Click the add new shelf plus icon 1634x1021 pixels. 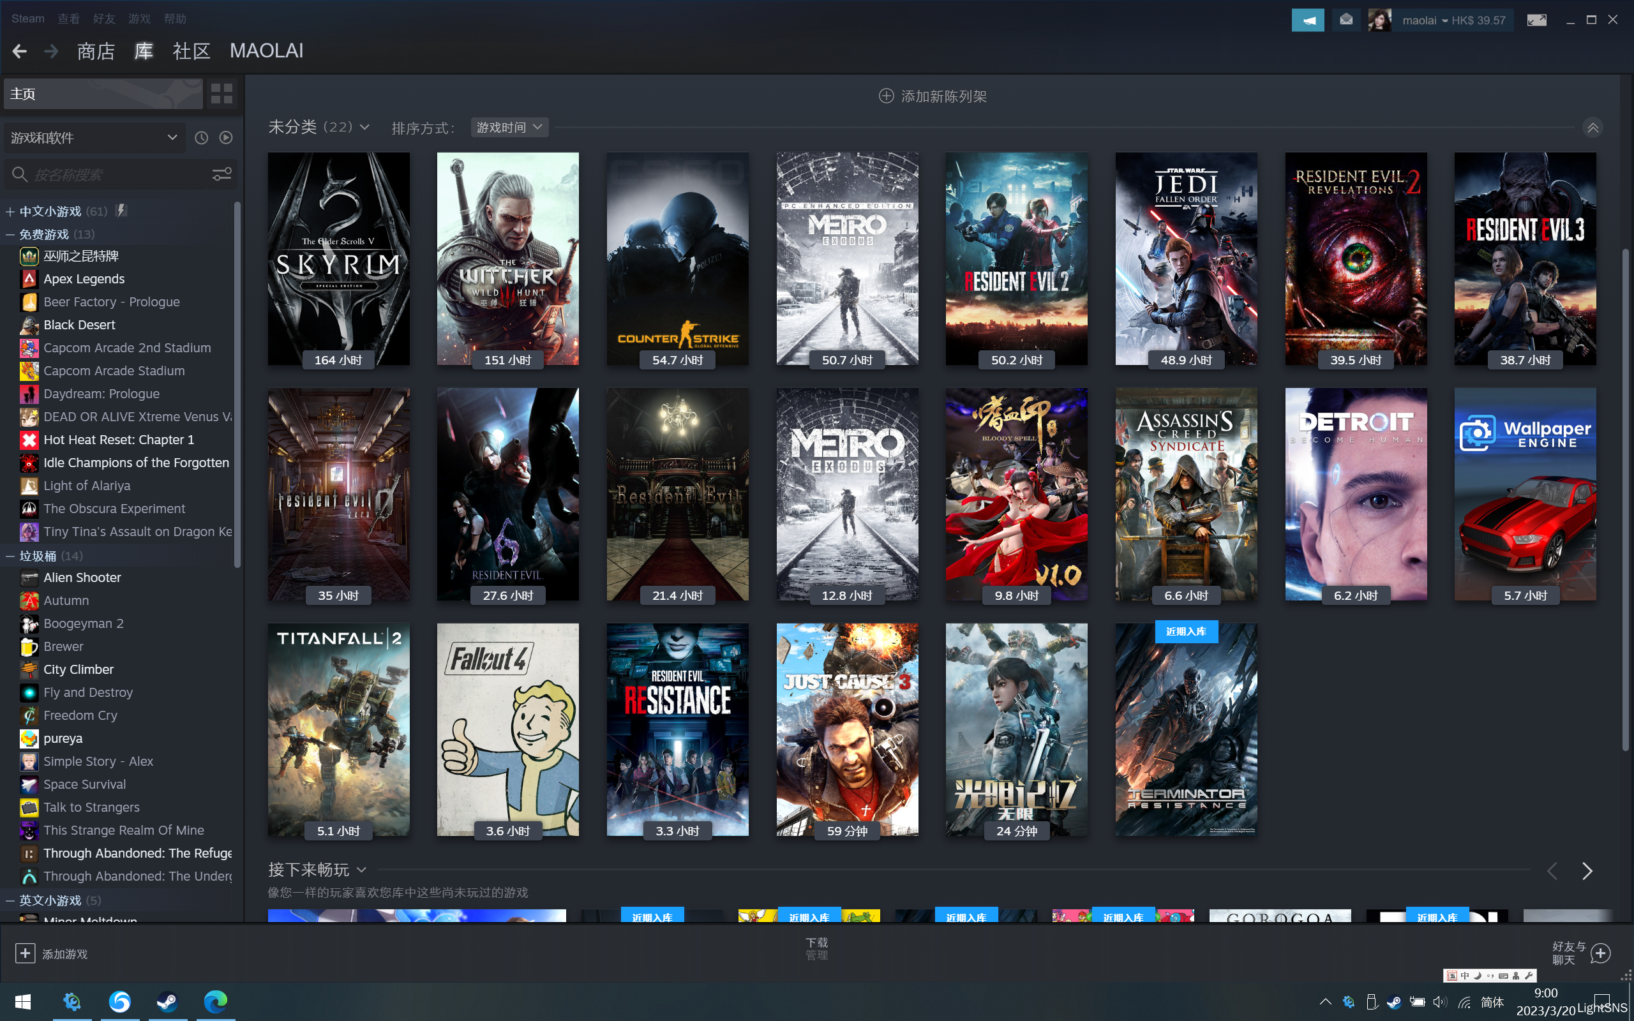pos(886,96)
